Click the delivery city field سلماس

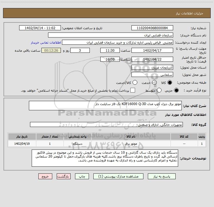152,75
